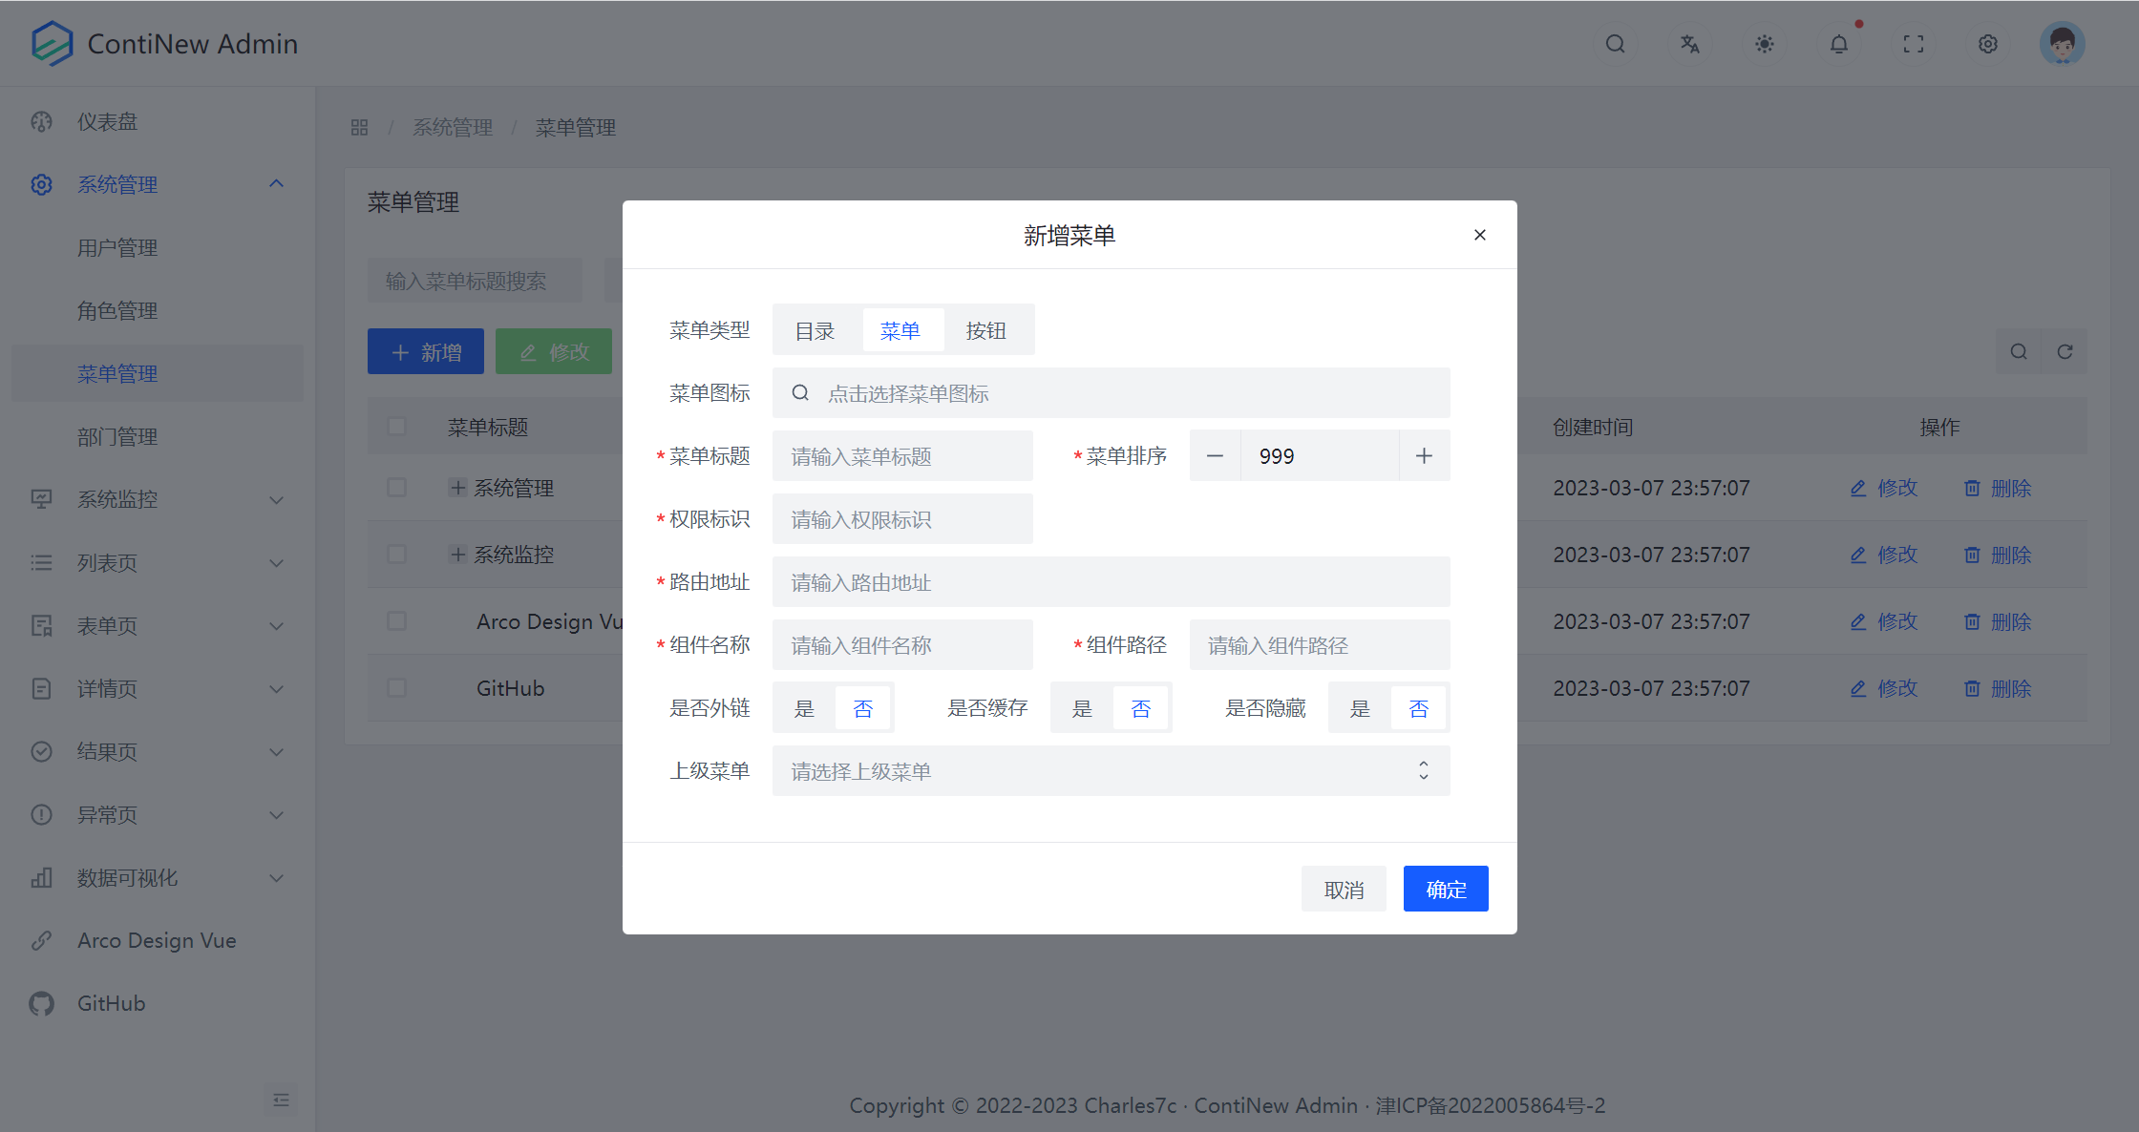The height and width of the screenshot is (1132, 2139).
Task: Open the header search icon
Action: click(1616, 44)
